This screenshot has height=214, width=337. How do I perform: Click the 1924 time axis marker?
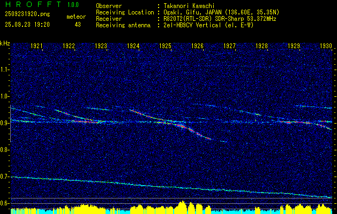(x=133, y=45)
